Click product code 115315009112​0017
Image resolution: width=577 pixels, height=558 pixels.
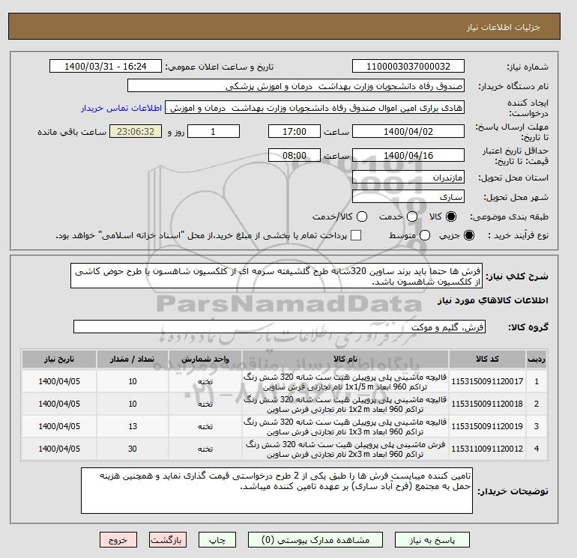click(x=487, y=381)
